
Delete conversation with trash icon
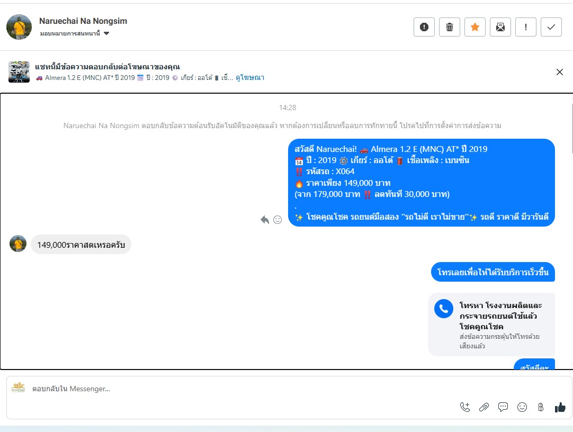[x=450, y=27]
